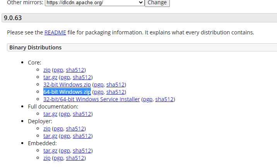Click the Full documentation: label
The image size is (277, 168).
coord(53,107)
